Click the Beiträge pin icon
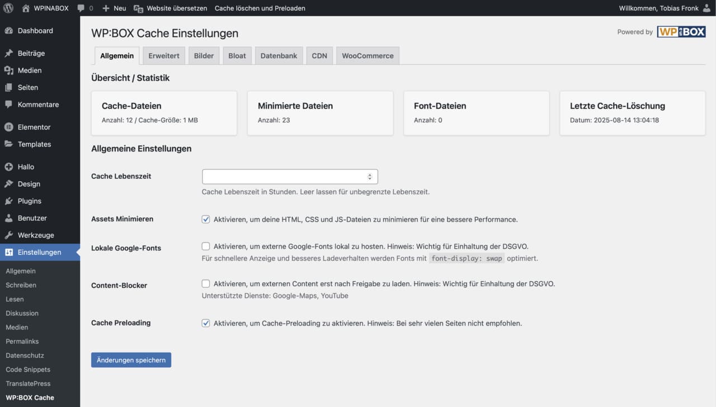Image resolution: width=716 pixels, height=407 pixels. (8, 53)
